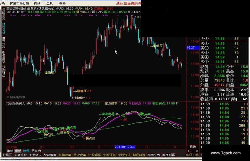Click the plus zoom button beside 日线

188,151
